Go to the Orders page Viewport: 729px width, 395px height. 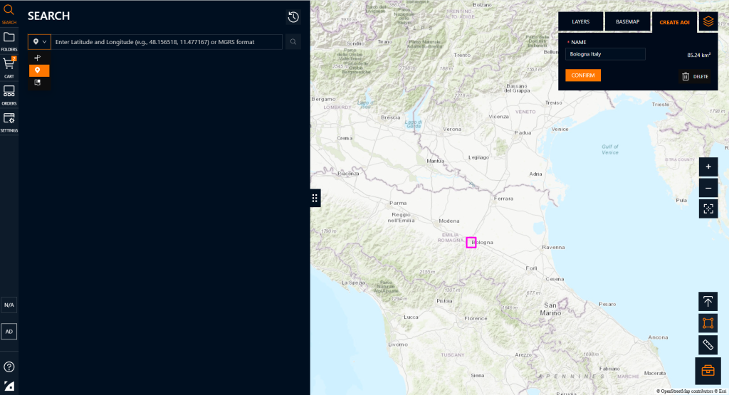coord(9,95)
